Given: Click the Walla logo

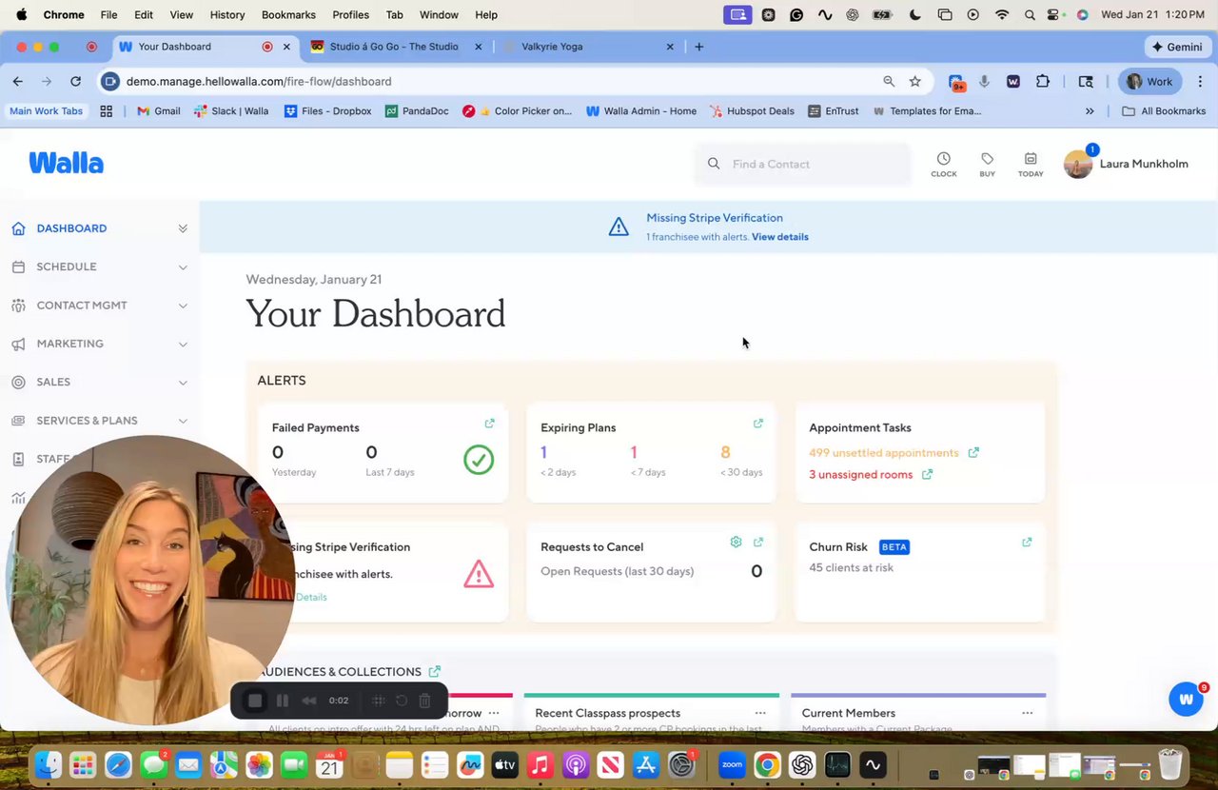Looking at the screenshot, I should coord(66,163).
